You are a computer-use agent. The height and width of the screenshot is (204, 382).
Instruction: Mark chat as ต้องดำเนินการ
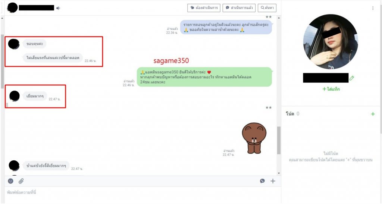pyautogui.click(x=204, y=8)
